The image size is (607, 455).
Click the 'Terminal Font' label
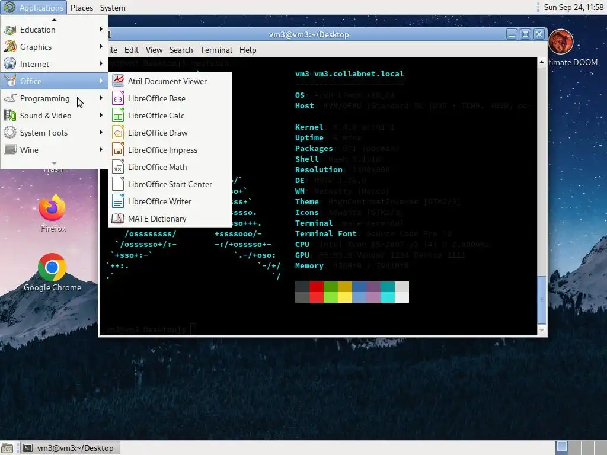[x=325, y=233]
